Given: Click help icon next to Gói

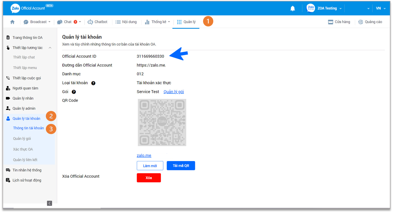Looking at the screenshot, I should pyautogui.click(x=74, y=92).
